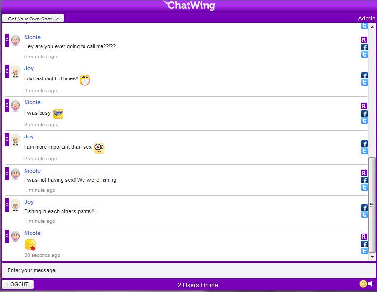Share Nicole's "call me" message on Facebook
The image size is (377, 292).
(x=364, y=47)
